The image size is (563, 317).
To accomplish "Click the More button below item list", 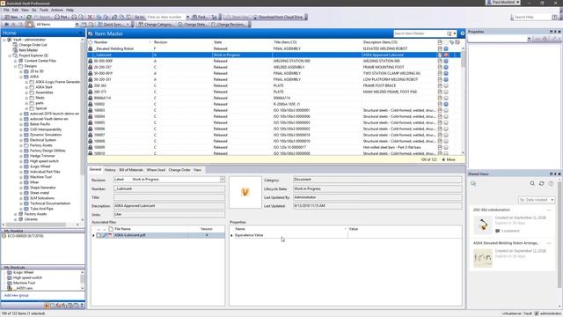I will (x=449, y=159).
